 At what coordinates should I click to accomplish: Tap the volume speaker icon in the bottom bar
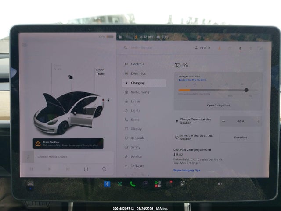click(x=220, y=184)
